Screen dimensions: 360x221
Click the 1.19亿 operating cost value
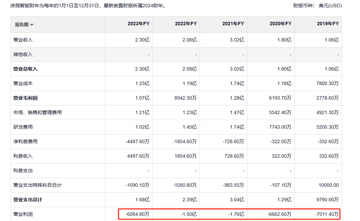(190, 83)
